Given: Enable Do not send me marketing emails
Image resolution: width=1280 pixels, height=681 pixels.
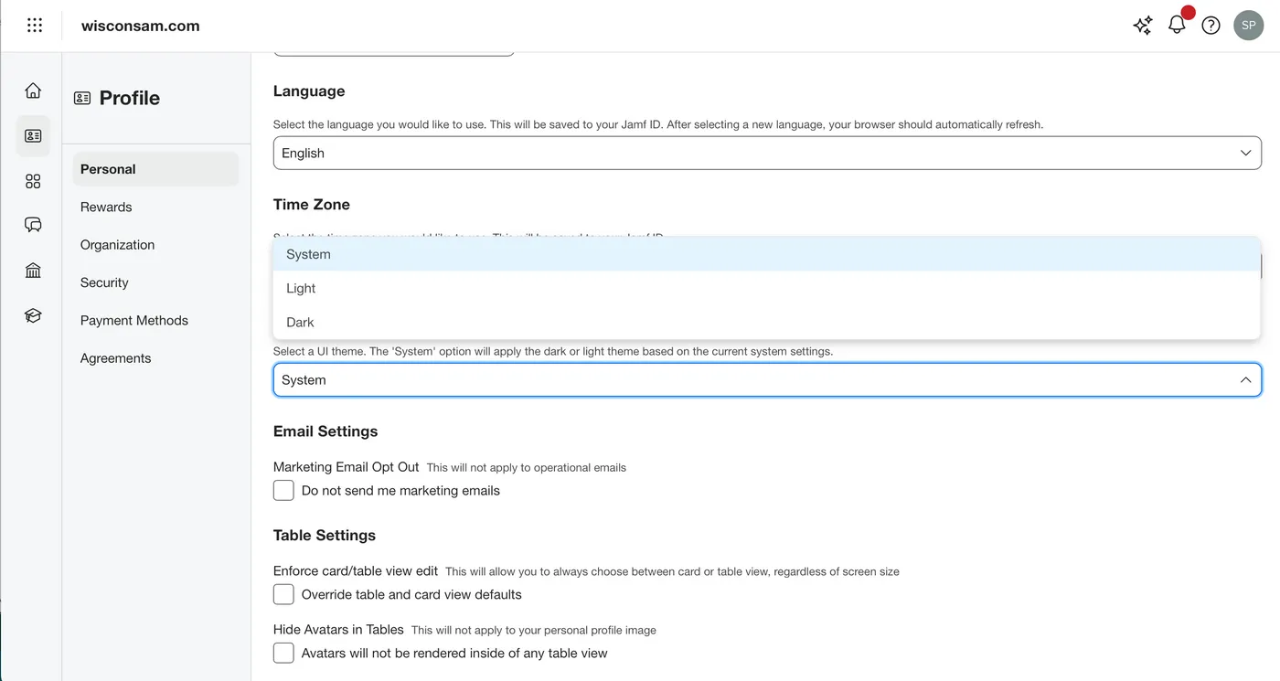Looking at the screenshot, I should [x=283, y=491].
